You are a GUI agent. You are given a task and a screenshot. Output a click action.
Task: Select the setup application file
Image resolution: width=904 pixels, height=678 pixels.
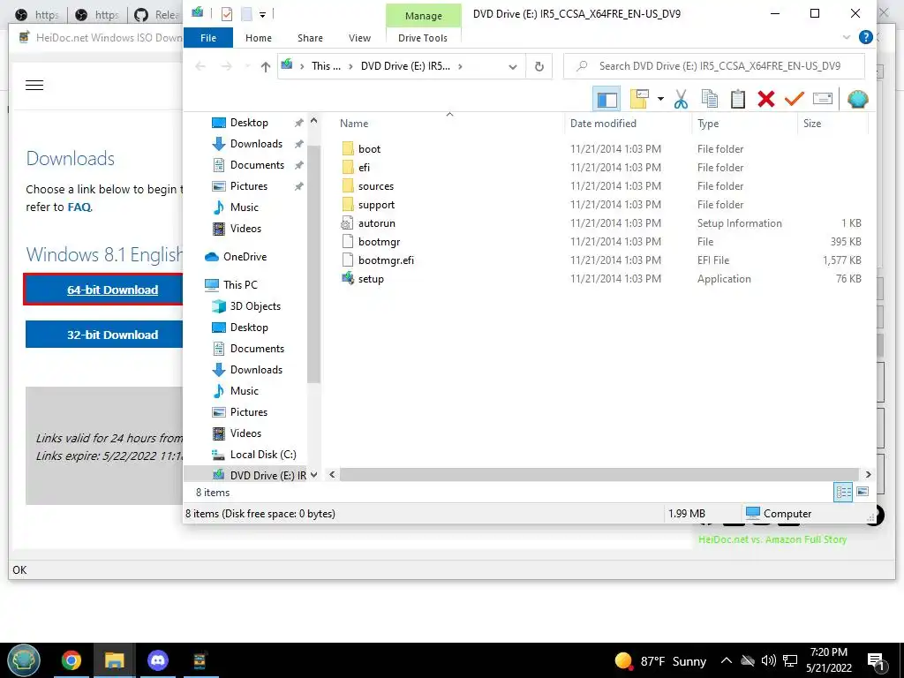click(370, 279)
